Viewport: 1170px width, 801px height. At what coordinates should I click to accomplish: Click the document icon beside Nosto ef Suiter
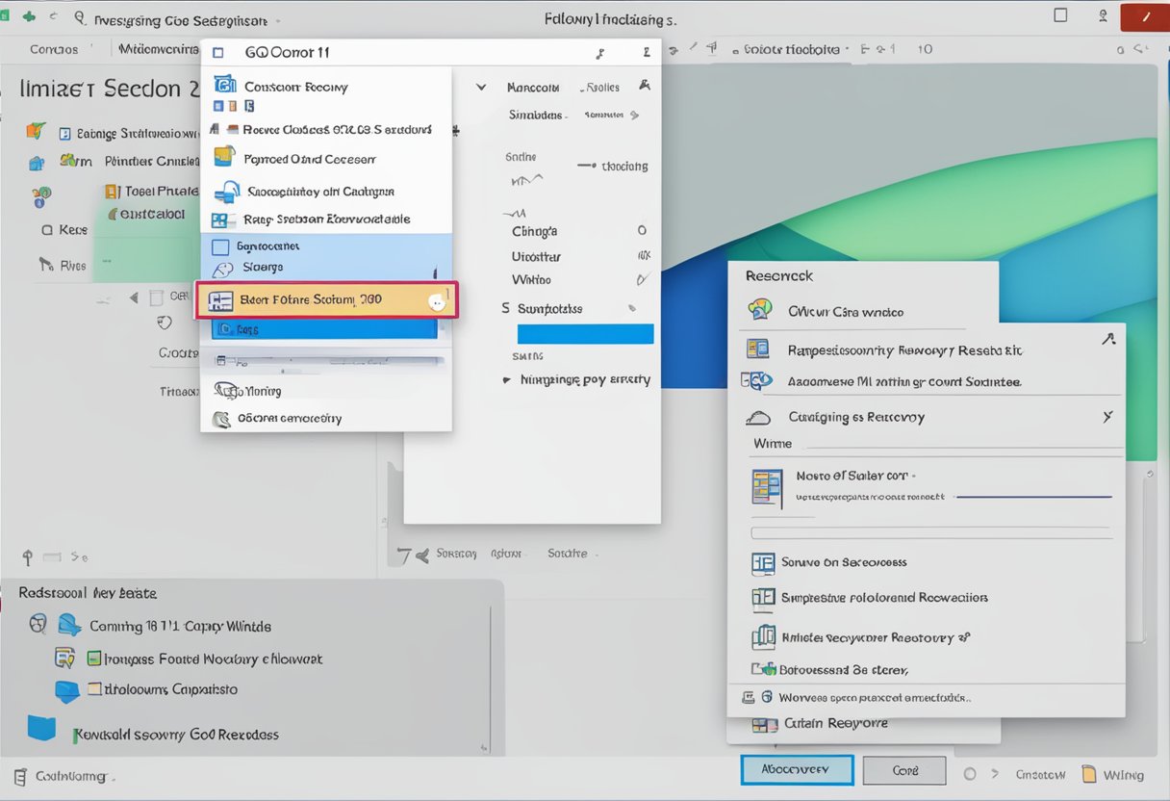(767, 487)
